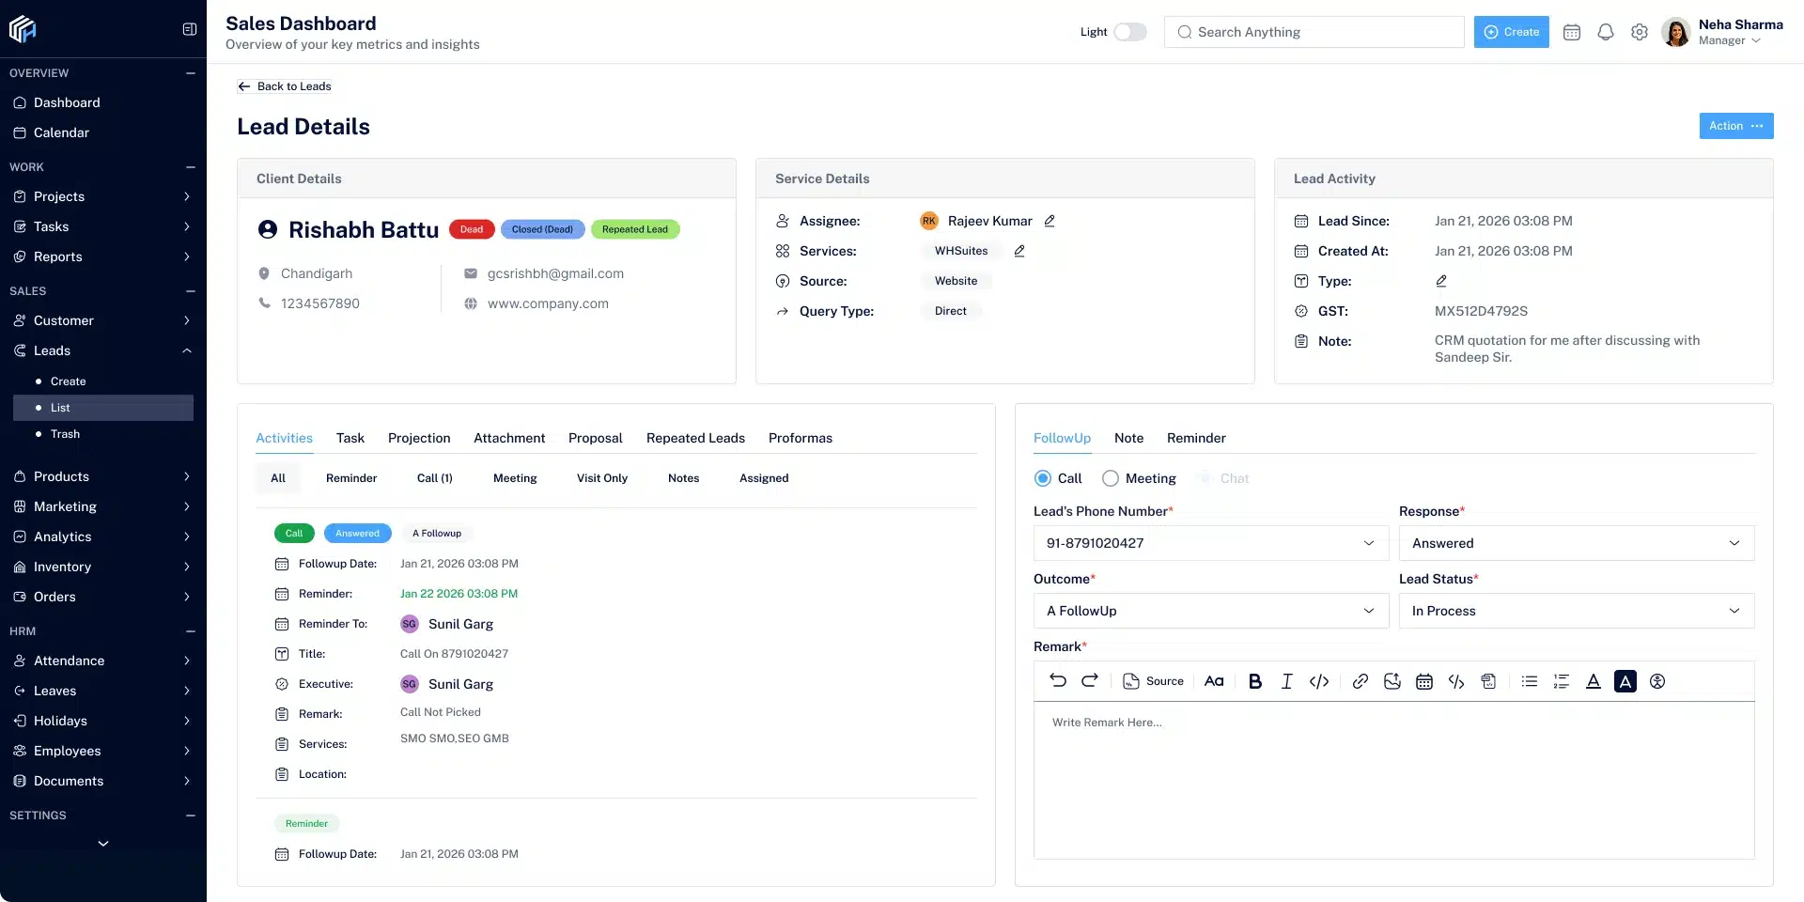Insert a link using the chain icon
The width and height of the screenshot is (1804, 902).
pos(1360,681)
